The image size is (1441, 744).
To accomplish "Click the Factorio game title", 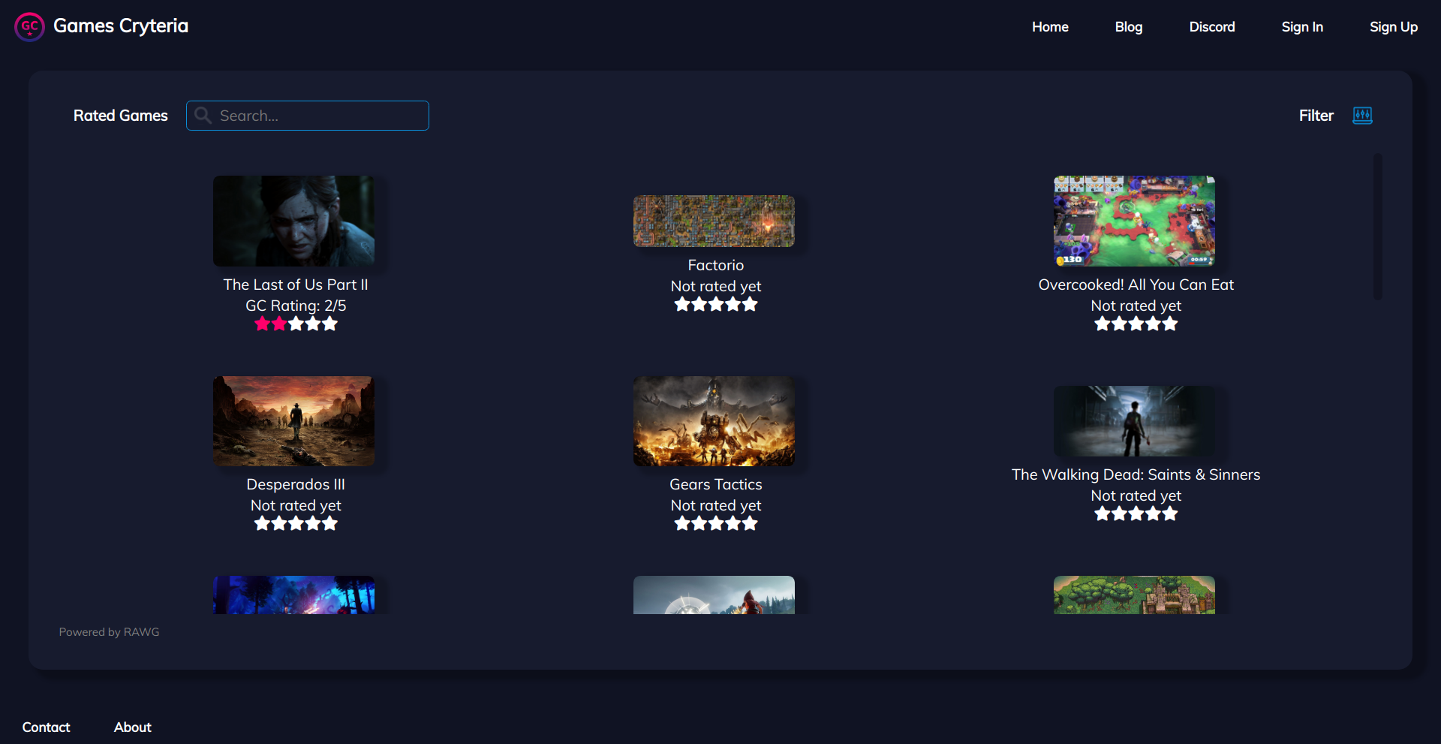I will (x=716, y=265).
